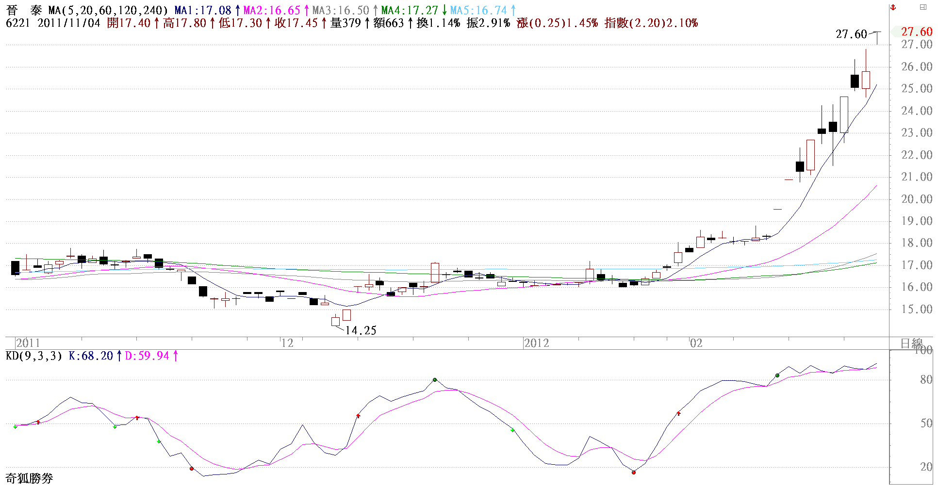Click the red anchor icon above price axis
The width and height of the screenshot is (938, 489).
(x=893, y=7)
